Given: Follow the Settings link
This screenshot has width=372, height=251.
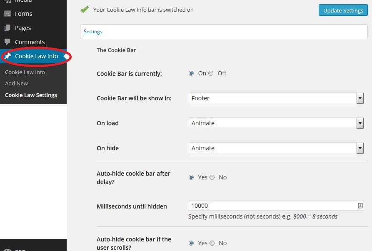Looking at the screenshot, I should (x=93, y=32).
